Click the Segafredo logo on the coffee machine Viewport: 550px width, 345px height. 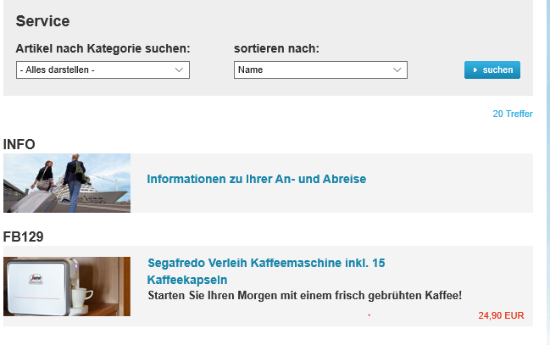coord(36,277)
